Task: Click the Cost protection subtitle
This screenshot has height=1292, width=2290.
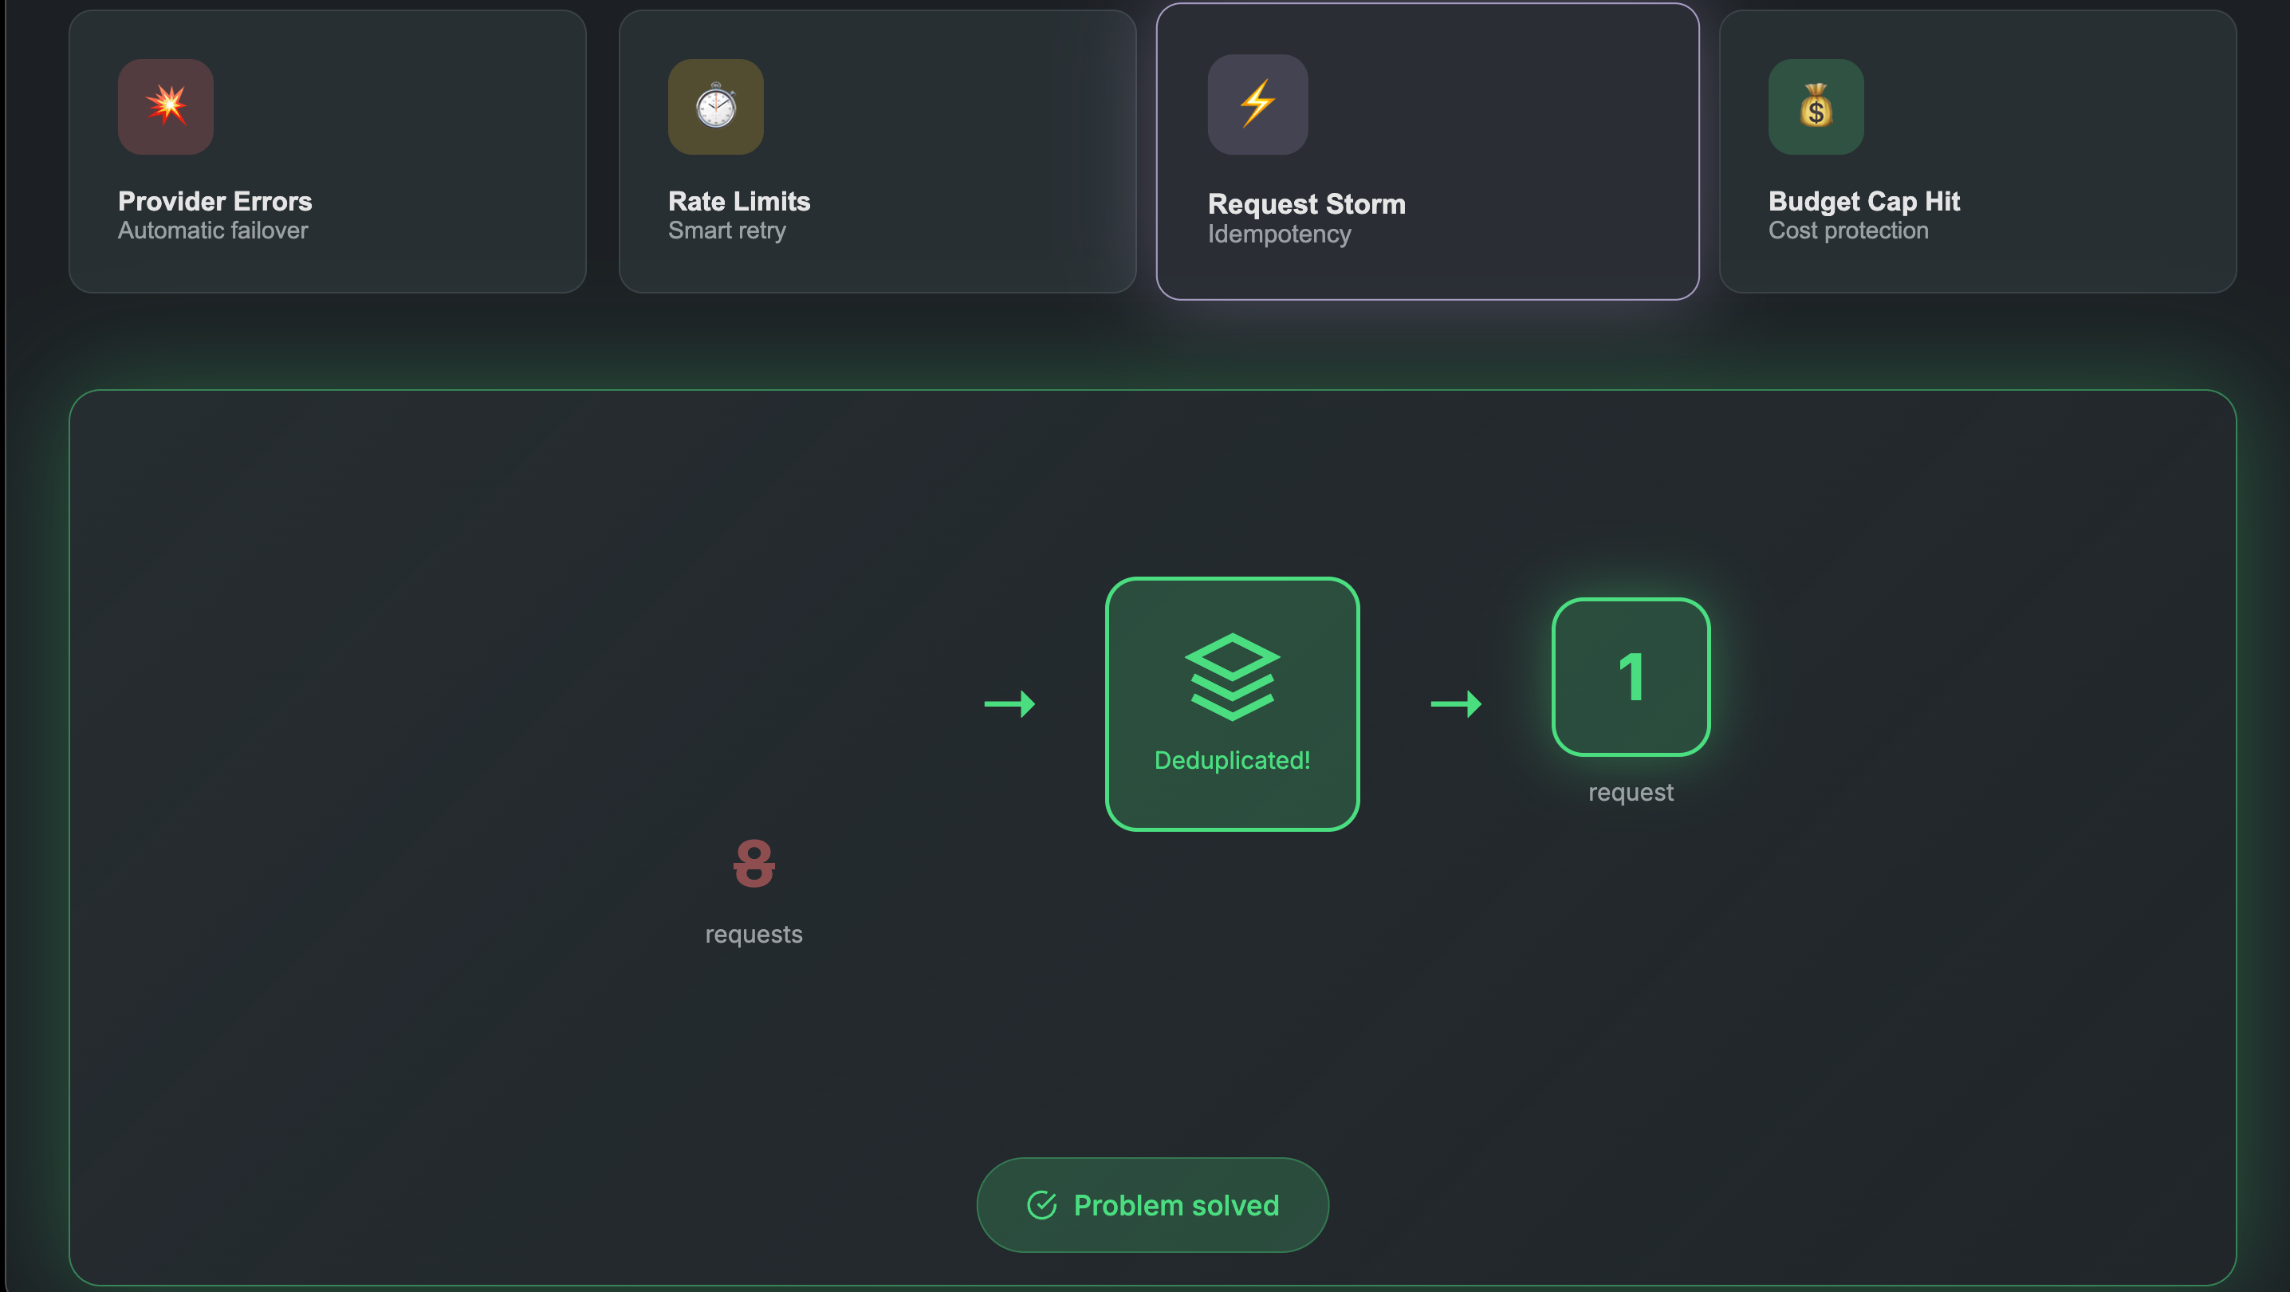Action: [1847, 230]
